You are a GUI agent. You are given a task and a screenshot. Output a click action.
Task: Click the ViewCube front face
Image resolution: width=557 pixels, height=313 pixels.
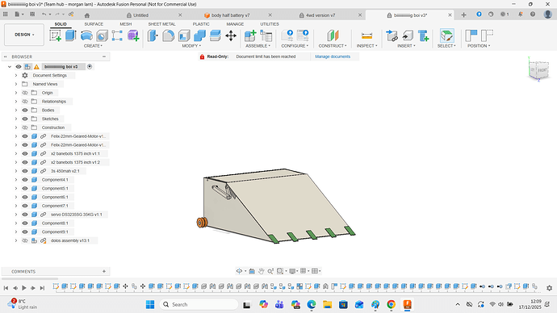coord(542,70)
